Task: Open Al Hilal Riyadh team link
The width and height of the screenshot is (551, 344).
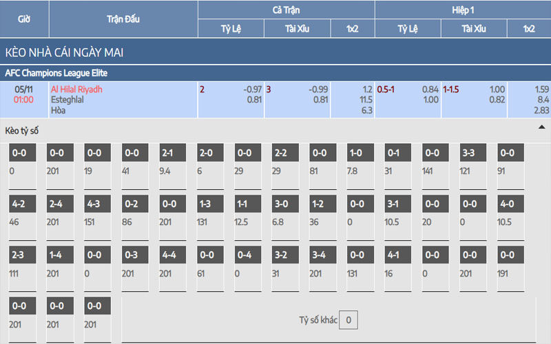Action: click(x=76, y=89)
